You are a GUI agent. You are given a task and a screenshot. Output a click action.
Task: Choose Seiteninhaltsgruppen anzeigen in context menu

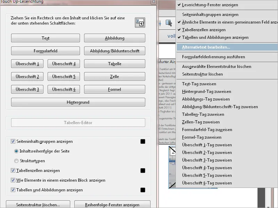click(227, 15)
